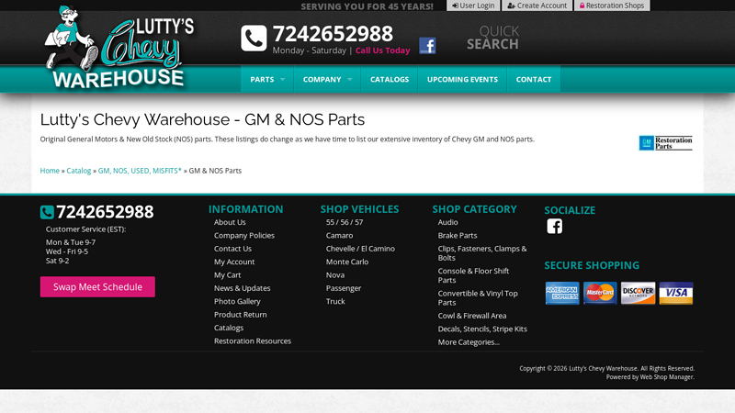Click the phone icon in the header
Viewport: 735px width, 413px height.
pos(254,39)
